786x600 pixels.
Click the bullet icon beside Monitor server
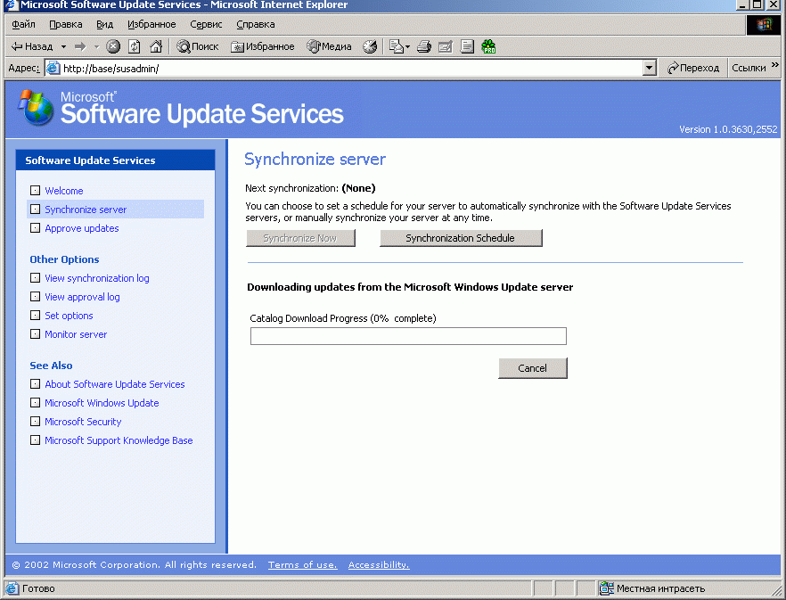coord(35,334)
